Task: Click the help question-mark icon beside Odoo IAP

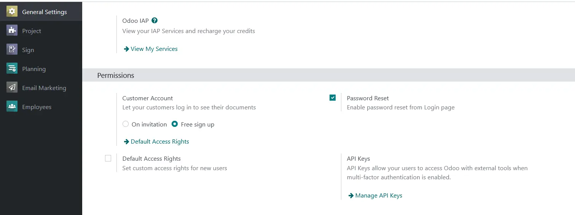Action: [x=155, y=21]
